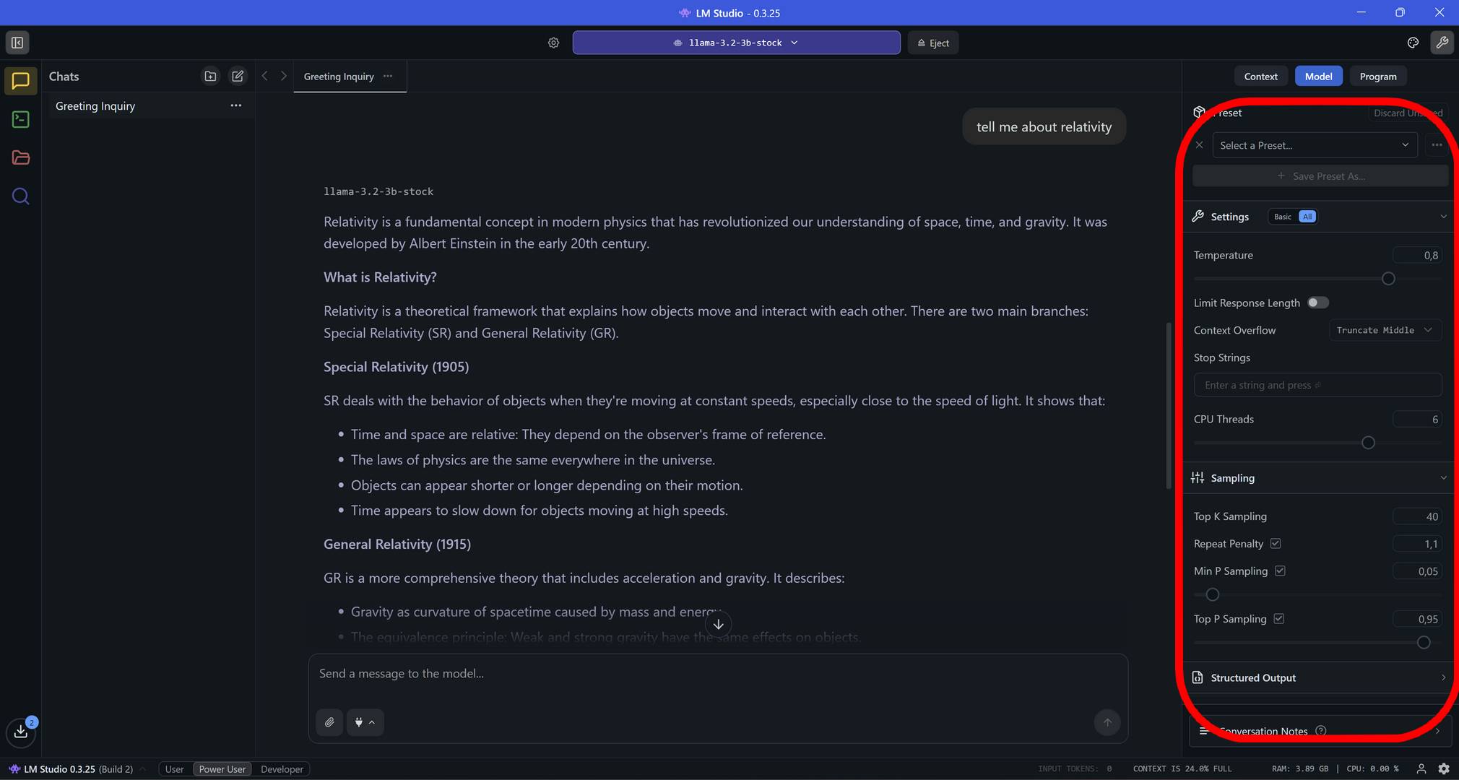Clear selected preset with X icon
1459x780 pixels.
point(1199,145)
